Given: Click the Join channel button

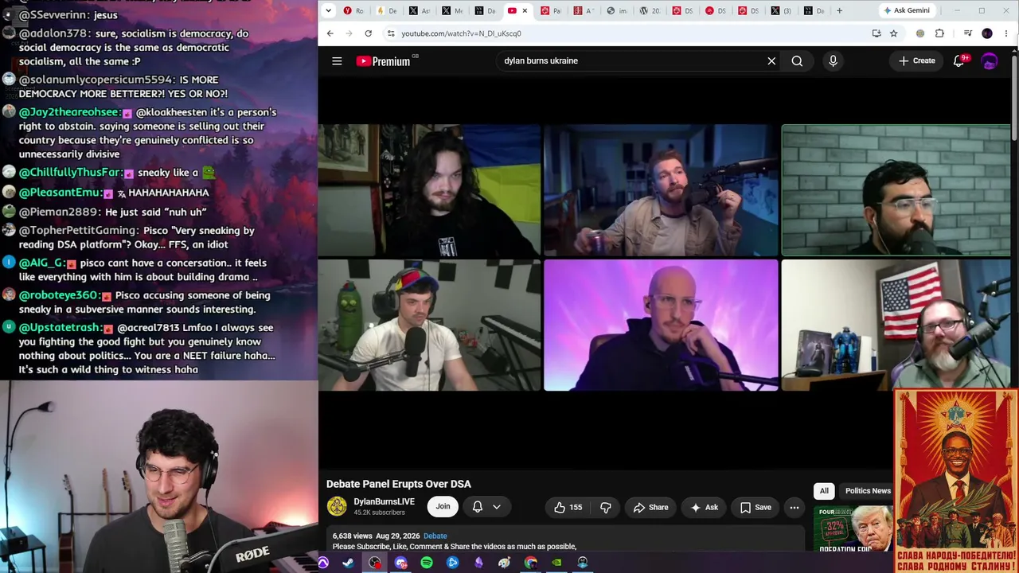Looking at the screenshot, I should (443, 507).
